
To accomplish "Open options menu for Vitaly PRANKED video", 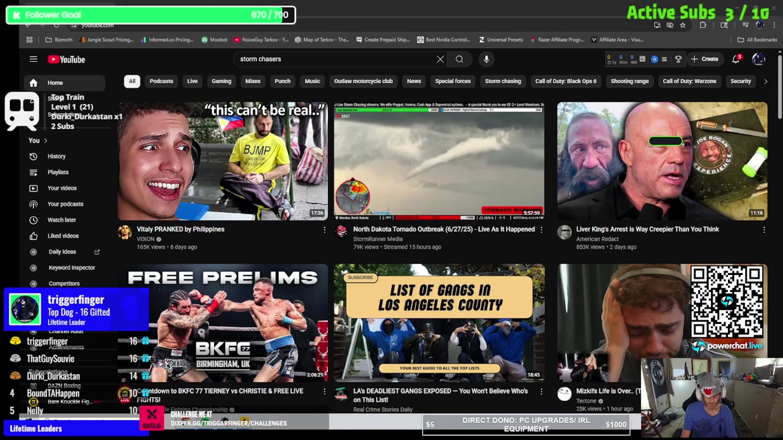I will click(324, 230).
